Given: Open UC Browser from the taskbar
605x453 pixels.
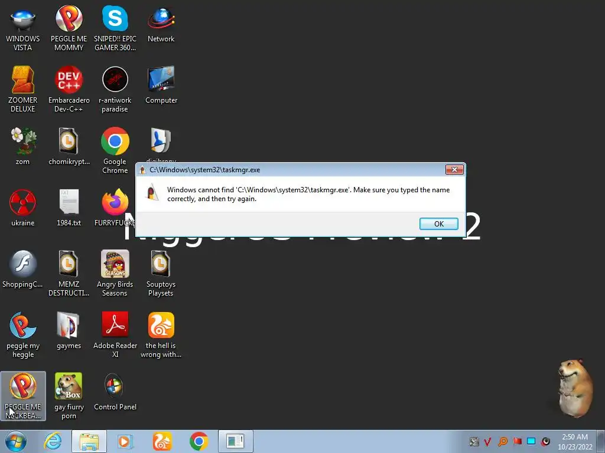Looking at the screenshot, I should coord(162,441).
